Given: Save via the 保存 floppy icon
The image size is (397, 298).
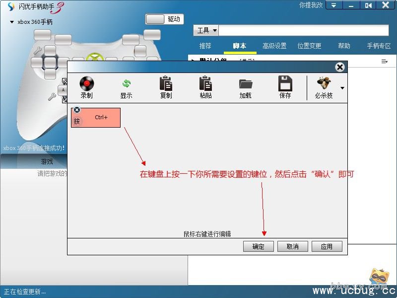Looking at the screenshot, I should 285,83.
